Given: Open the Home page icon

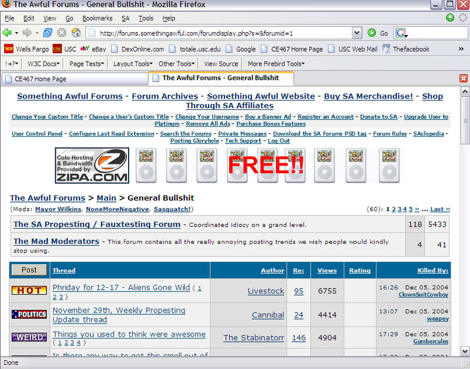Looking at the screenshot, I should point(76,33).
